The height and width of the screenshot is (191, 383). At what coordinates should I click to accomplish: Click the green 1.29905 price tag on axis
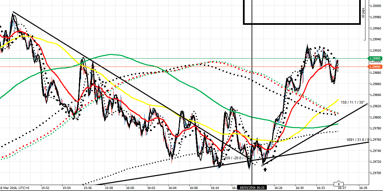pos(375,58)
